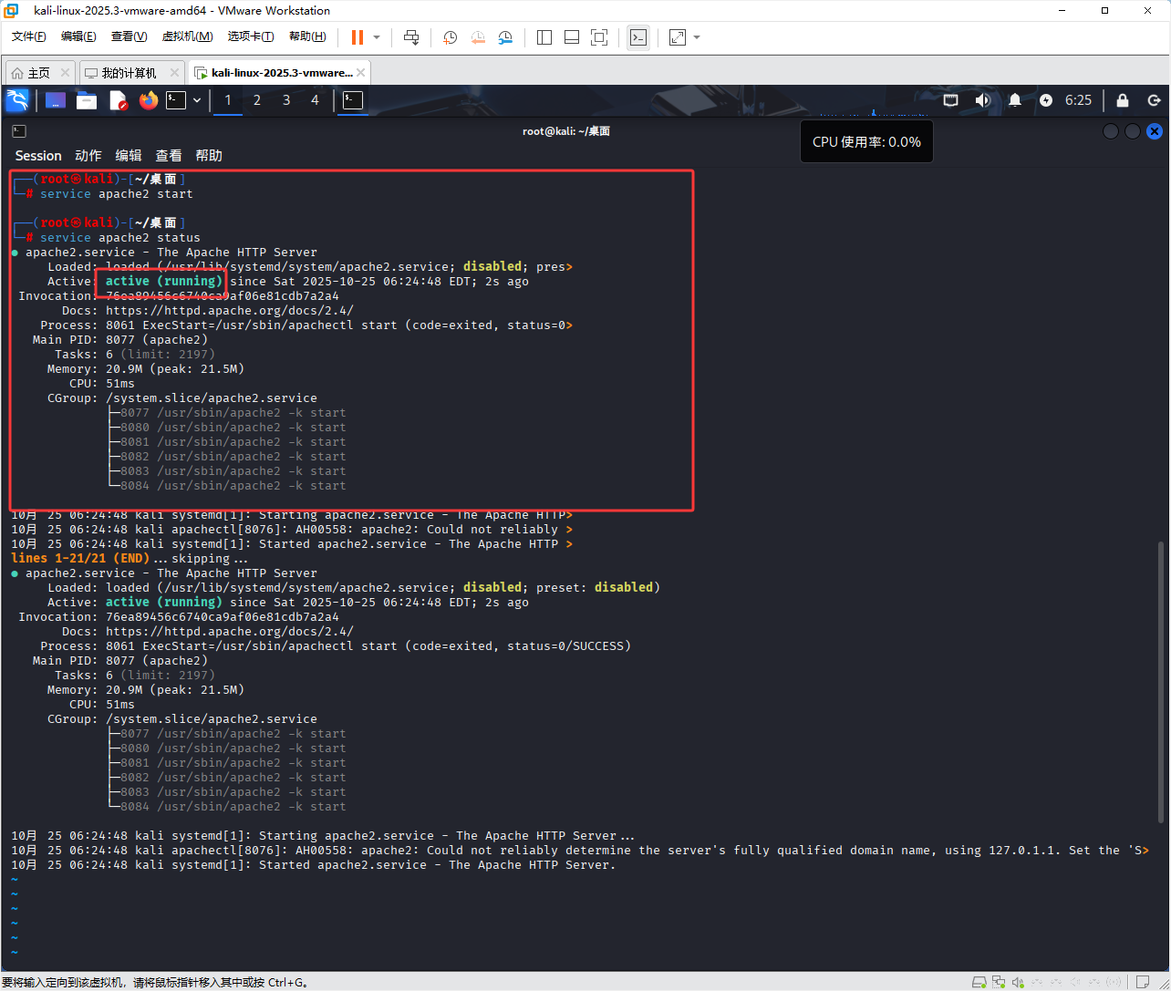1171x991 pixels.
Task: Open the power options dropdown arrow beside pause
Action: pyautogui.click(x=376, y=37)
